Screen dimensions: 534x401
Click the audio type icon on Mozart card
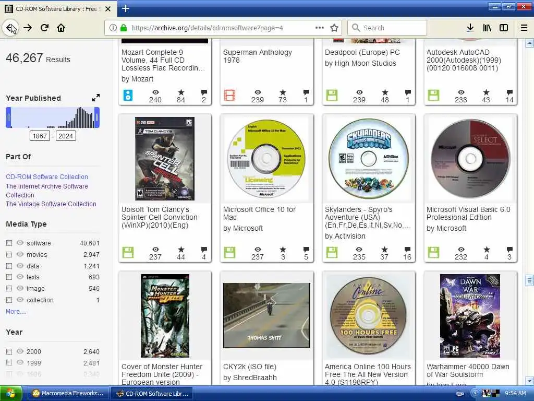(128, 96)
